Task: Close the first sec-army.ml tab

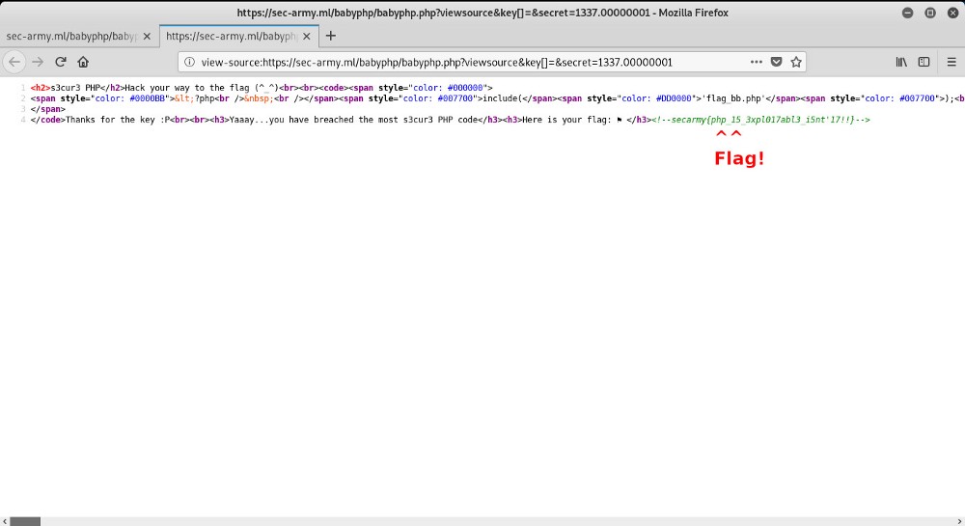Action: (x=146, y=36)
